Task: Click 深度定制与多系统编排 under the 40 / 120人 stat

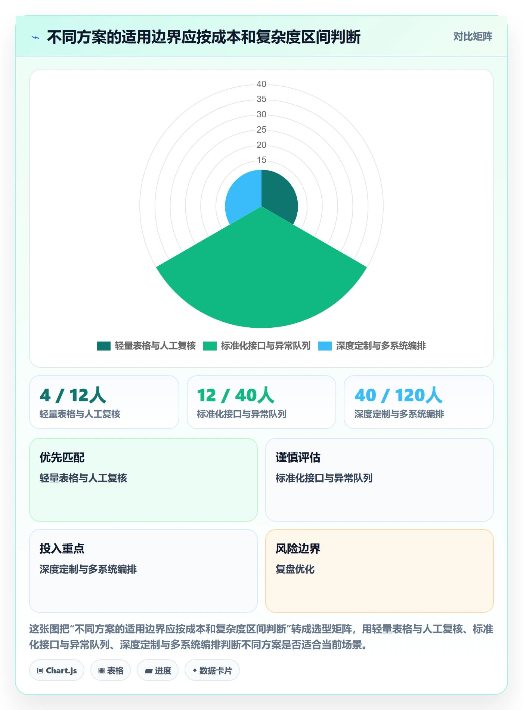Action: (x=399, y=414)
